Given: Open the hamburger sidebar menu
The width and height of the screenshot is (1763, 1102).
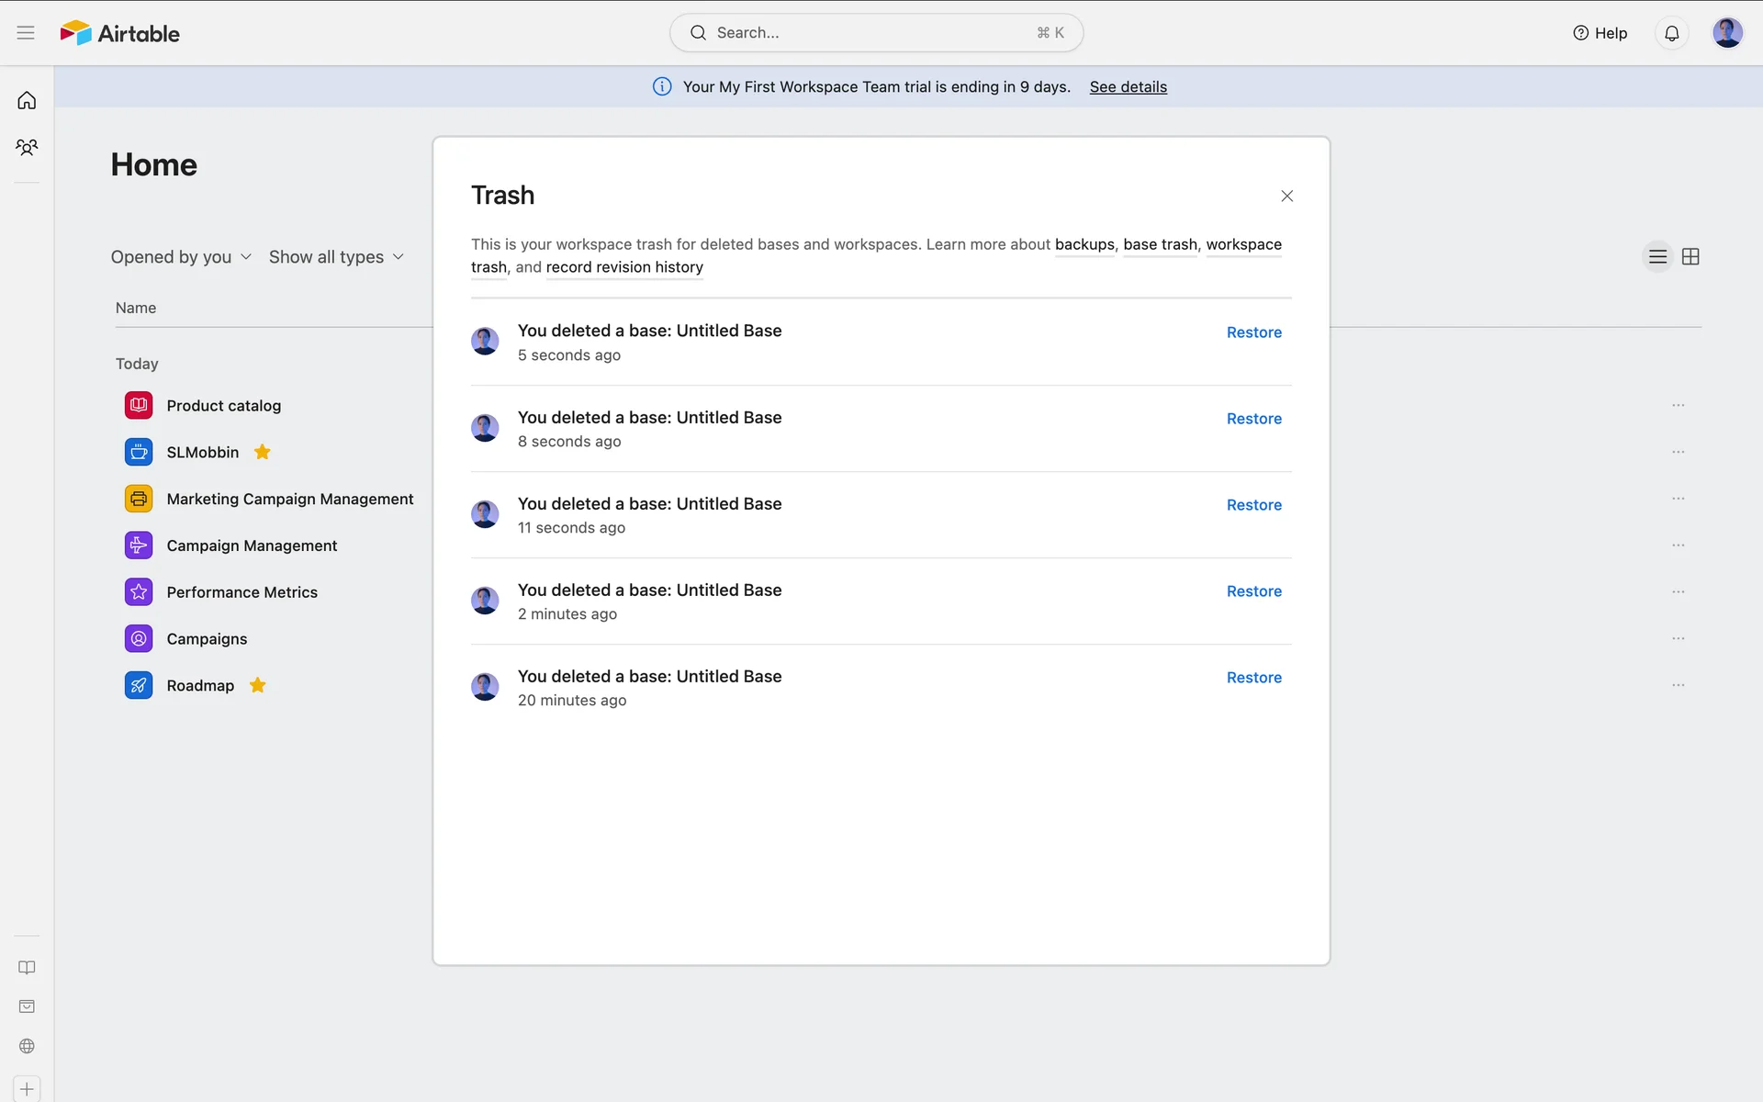Looking at the screenshot, I should (x=26, y=33).
